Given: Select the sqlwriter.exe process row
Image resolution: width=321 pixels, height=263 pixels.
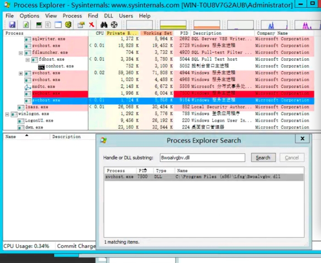Looking at the screenshot, I should coord(159,38).
